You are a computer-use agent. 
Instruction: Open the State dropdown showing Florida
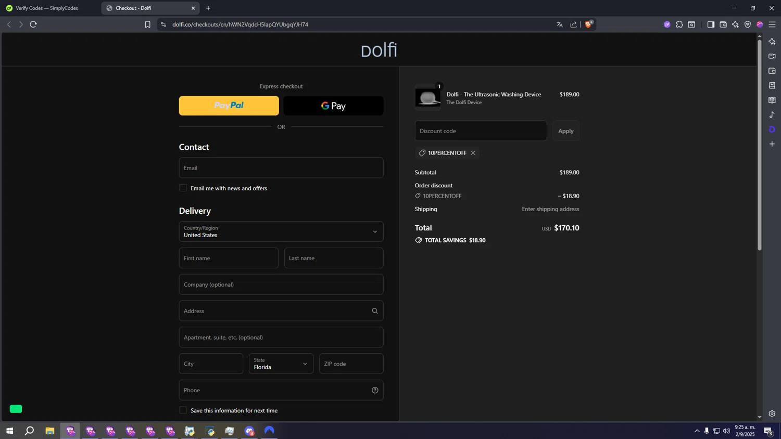tap(281, 364)
